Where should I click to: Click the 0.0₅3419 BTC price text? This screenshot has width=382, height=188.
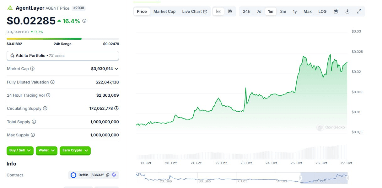(18, 32)
